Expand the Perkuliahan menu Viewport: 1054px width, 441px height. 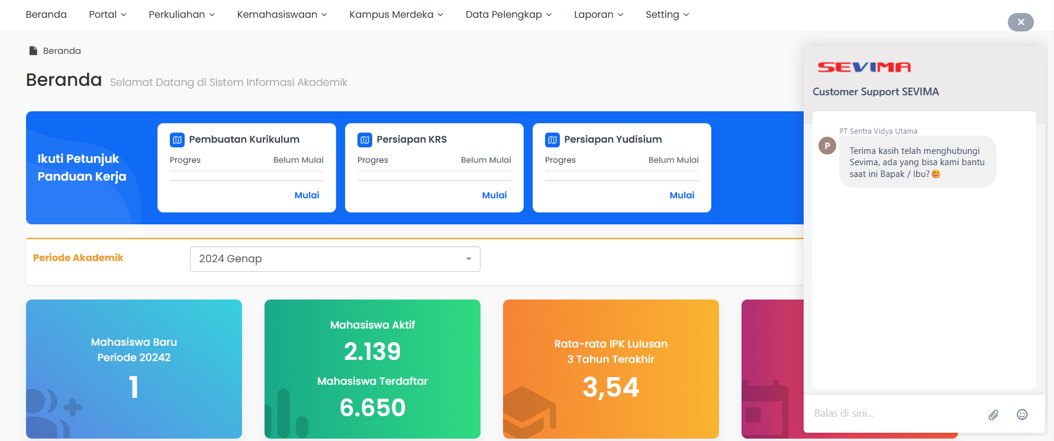(181, 14)
